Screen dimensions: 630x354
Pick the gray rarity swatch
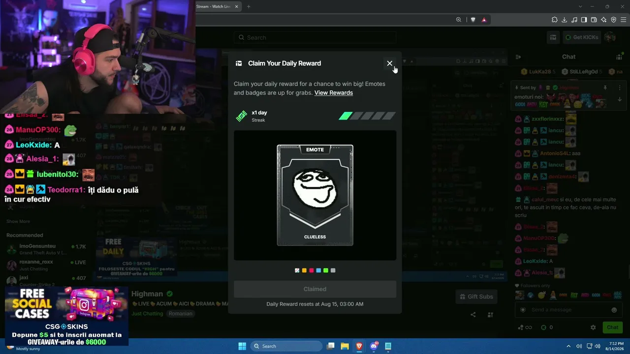coord(333,270)
